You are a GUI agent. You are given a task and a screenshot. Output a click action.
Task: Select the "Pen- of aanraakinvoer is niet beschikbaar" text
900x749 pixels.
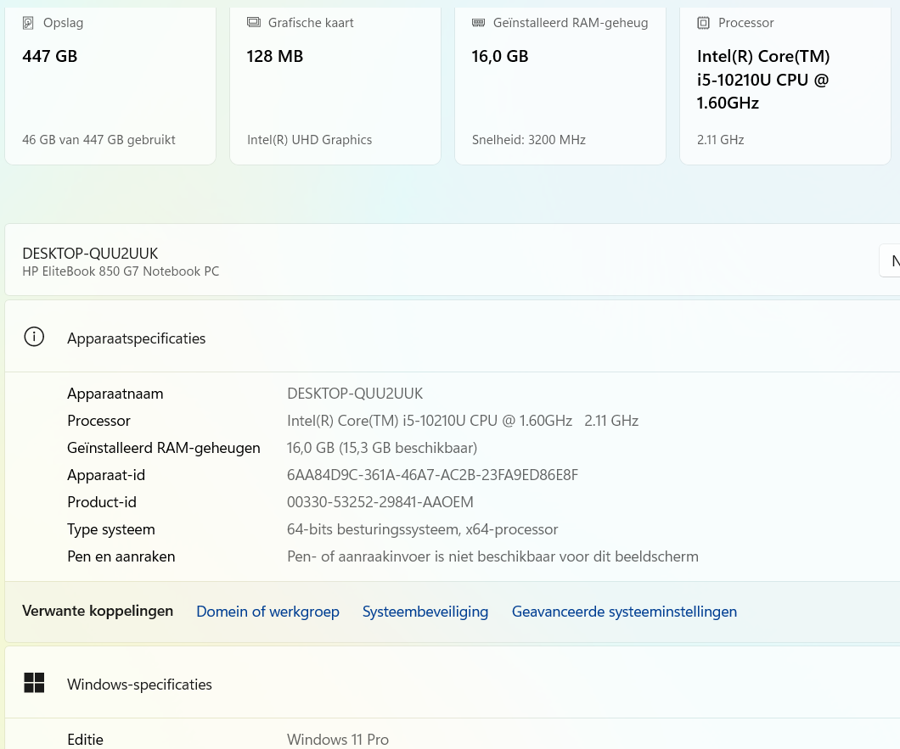coord(492,556)
